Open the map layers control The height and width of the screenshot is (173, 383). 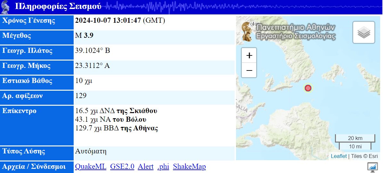click(x=363, y=32)
